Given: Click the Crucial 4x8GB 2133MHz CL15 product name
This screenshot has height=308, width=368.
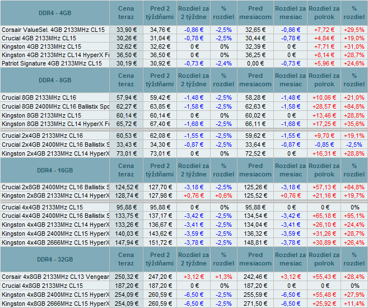Looking at the screenshot, I should (x=42, y=286).
